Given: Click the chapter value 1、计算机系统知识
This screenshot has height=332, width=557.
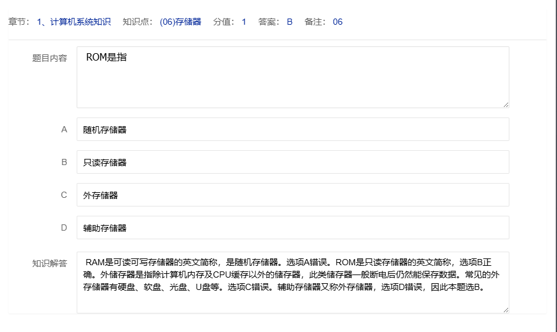Looking at the screenshot, I should click(74, 22).
